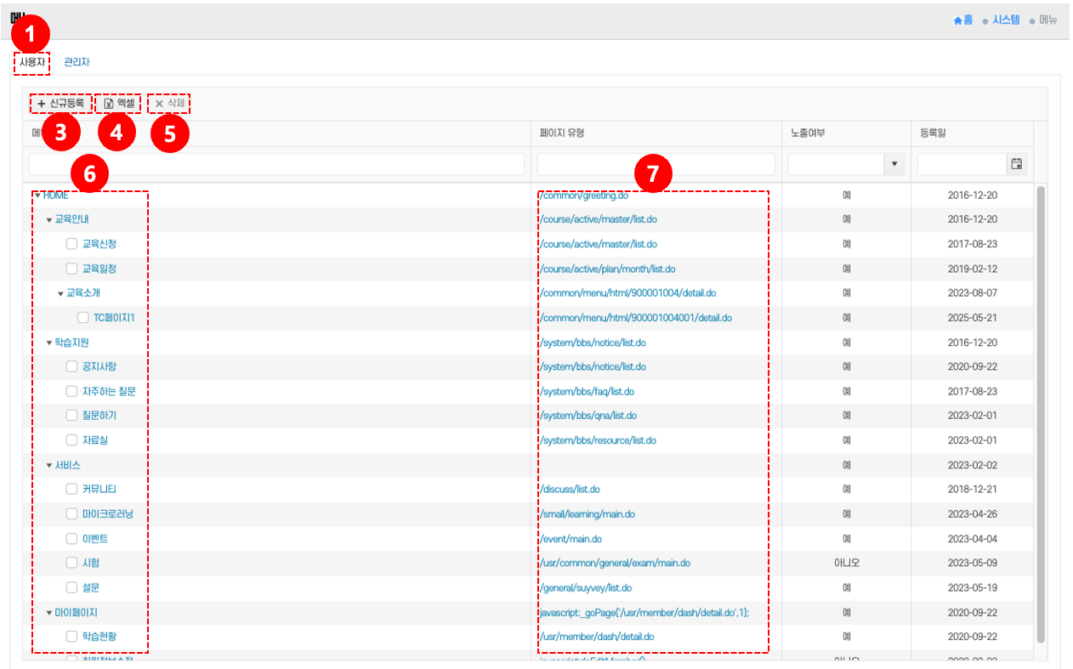The width and height of the screenshot is (1073, 669).
Task: Click the 삭제 X icon
Action: [x=159, y=104]
